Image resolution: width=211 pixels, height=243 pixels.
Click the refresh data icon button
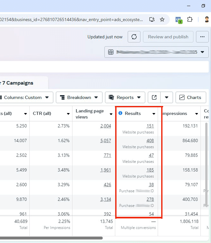(134, 37)
